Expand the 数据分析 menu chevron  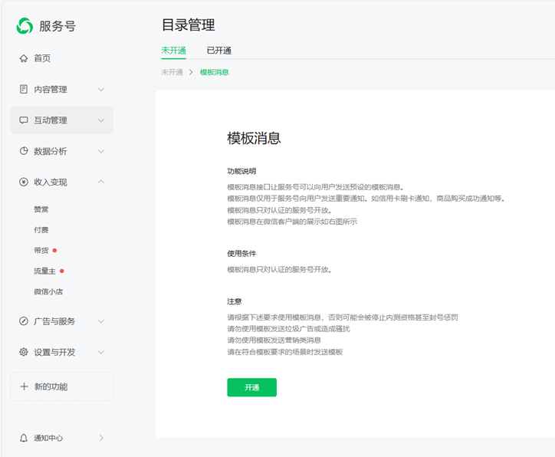pos(101,151)
